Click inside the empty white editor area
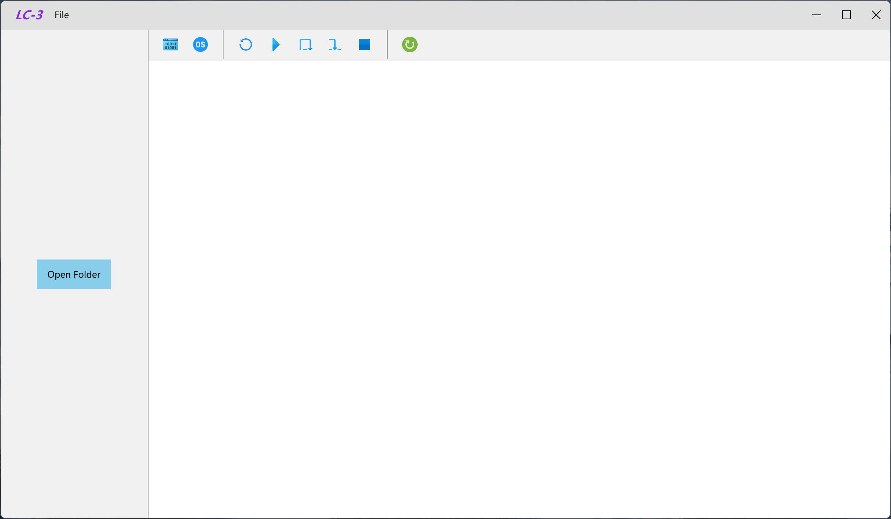891x519 pixels. (520, 289)
